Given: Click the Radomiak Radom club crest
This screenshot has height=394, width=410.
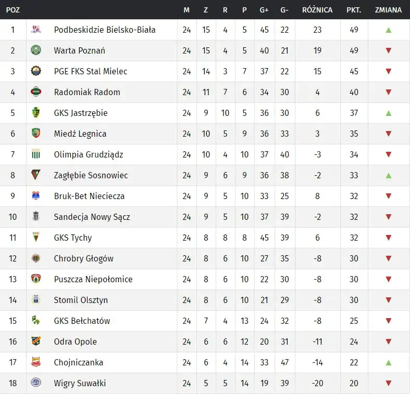Looking at the screenshot, I should click(35, 92).
